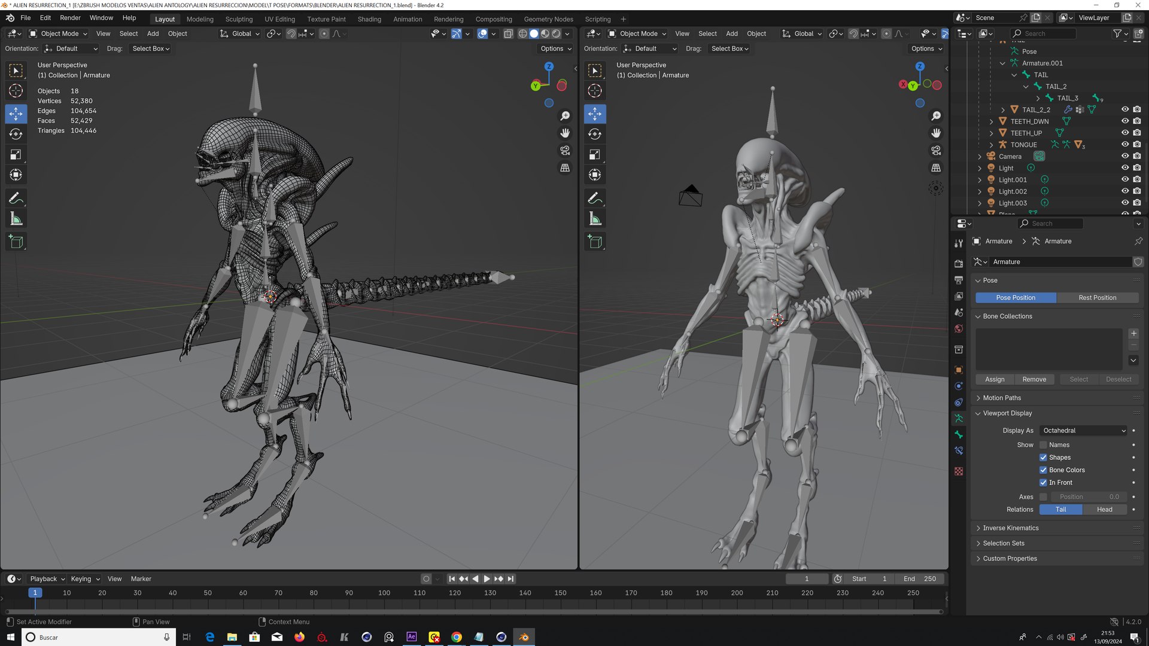Open the Bone properties tab
Screen dimensions: 1149x646
click(959, 434)
